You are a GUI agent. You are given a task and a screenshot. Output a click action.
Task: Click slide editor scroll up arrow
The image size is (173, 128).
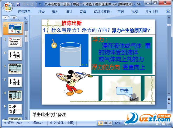(x=169, y=17)
